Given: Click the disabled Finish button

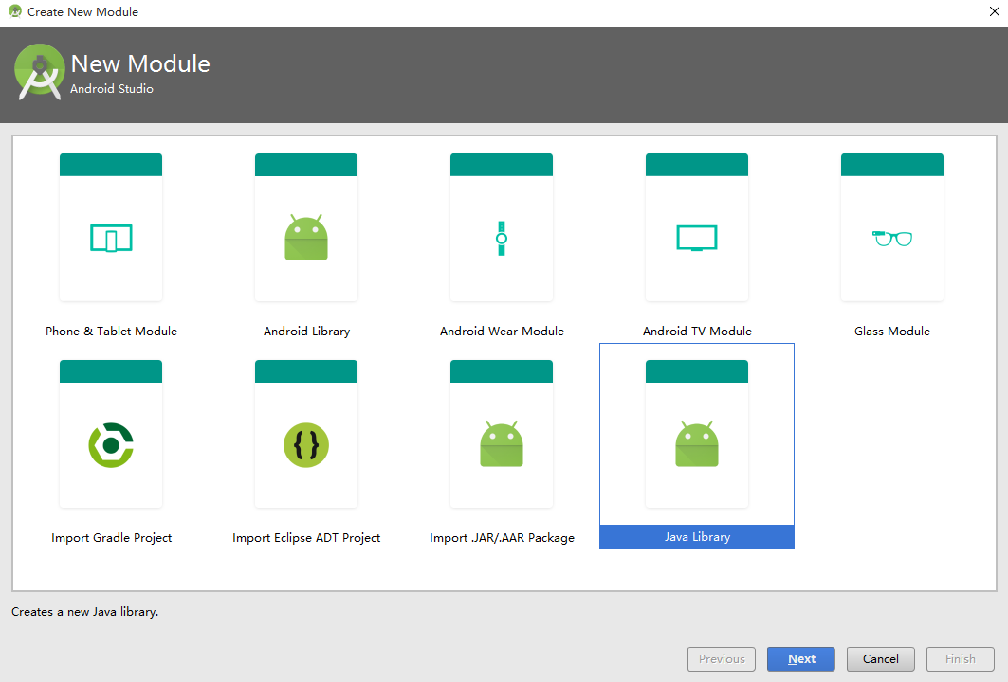Looking at the screenshot, I should (x=961, y=659).
